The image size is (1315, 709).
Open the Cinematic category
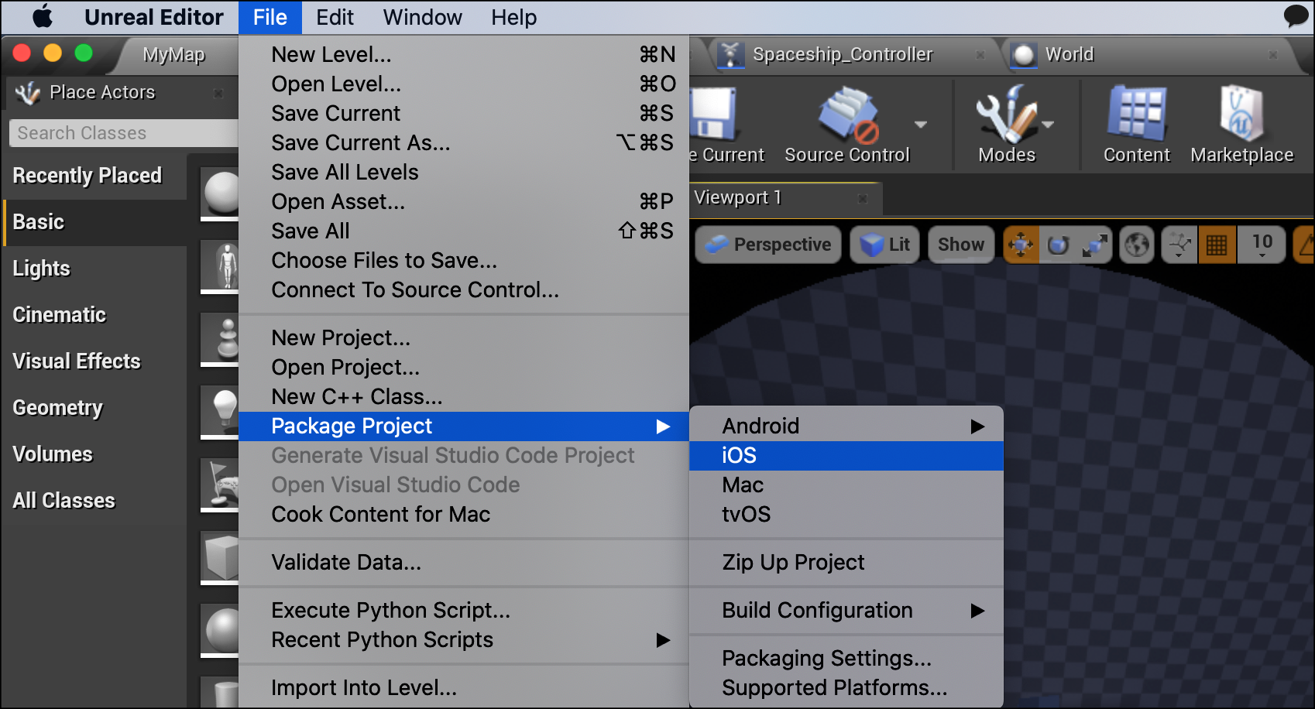click(x=94, y=315)
